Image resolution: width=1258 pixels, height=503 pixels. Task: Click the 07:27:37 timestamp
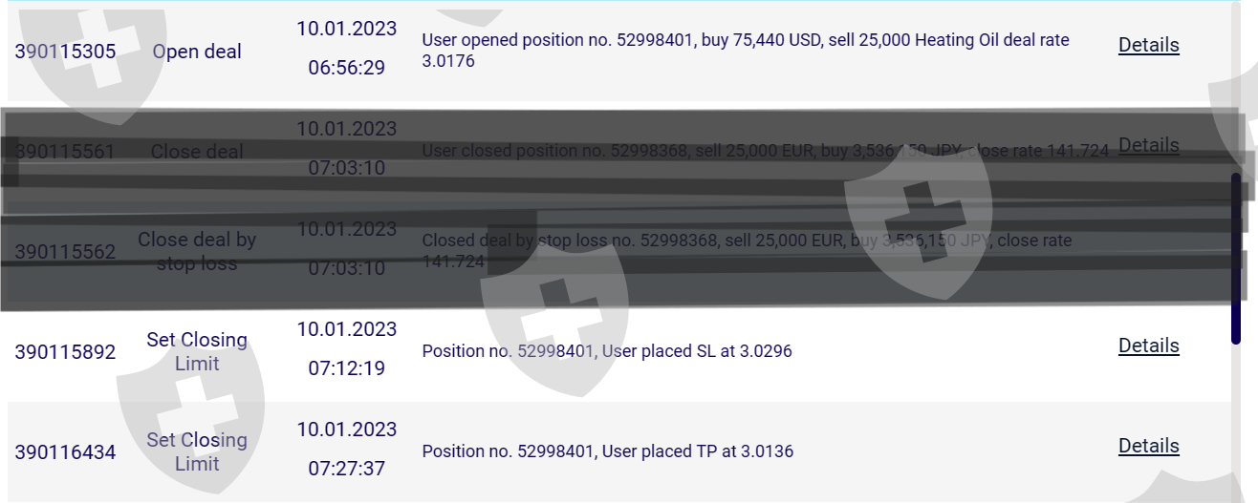346,469
